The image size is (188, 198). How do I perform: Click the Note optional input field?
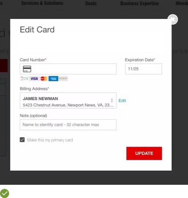[68, 125]
